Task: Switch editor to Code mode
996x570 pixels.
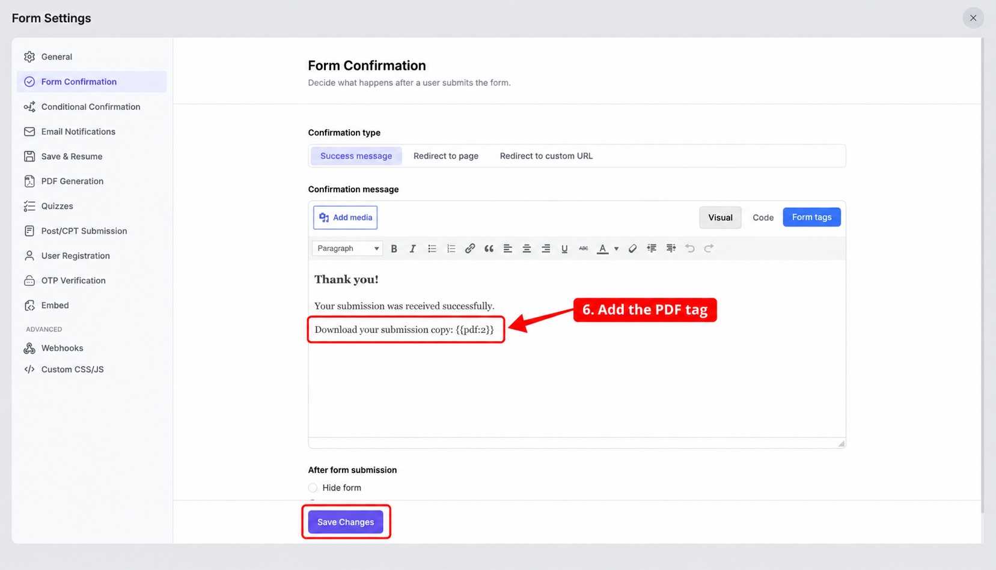Action: [763, 217]
